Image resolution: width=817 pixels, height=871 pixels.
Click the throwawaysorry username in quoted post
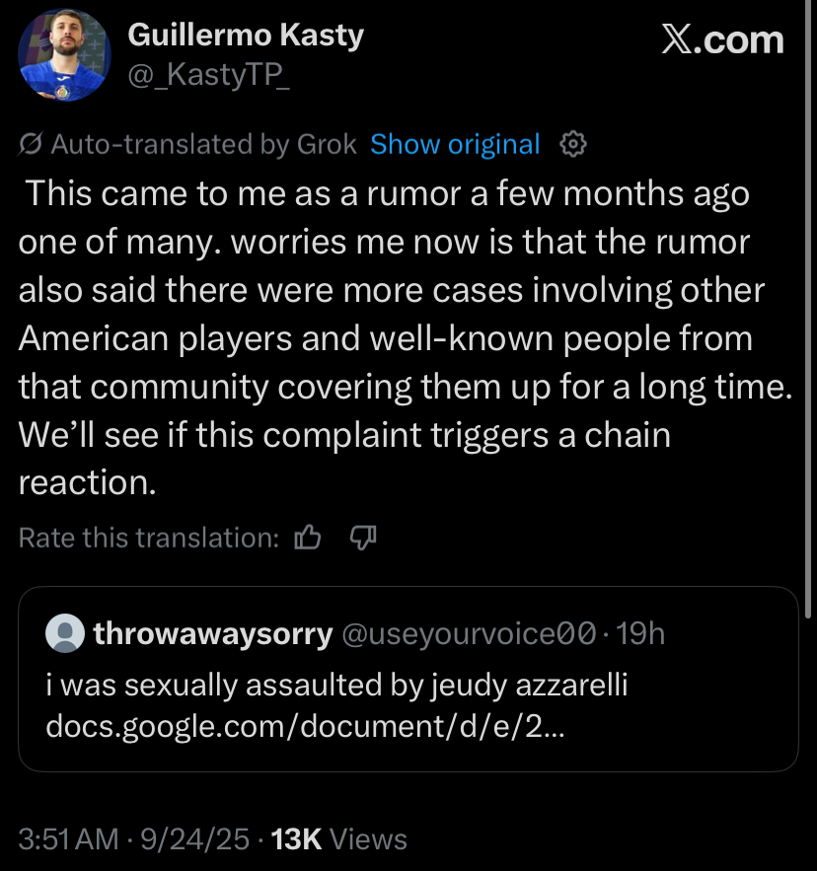(212, 633)
